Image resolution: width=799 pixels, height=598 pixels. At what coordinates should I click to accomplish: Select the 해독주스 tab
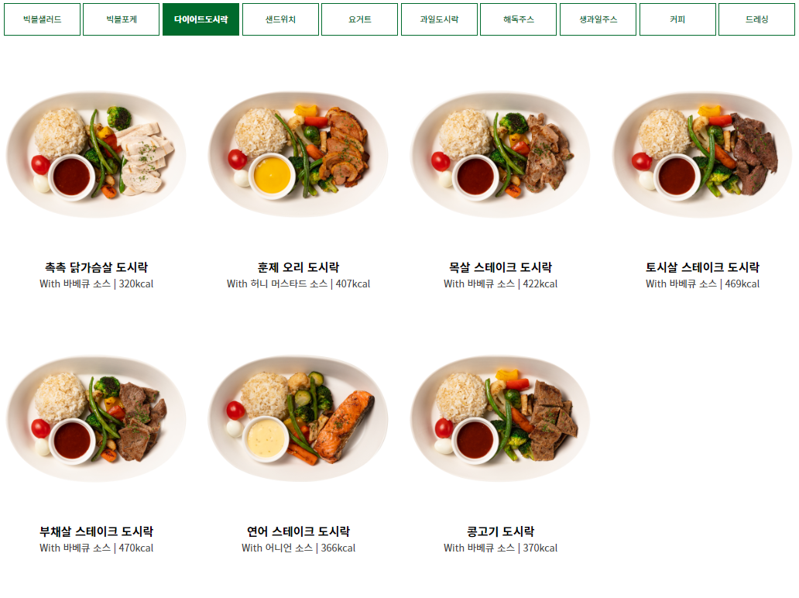click(518, 19)
